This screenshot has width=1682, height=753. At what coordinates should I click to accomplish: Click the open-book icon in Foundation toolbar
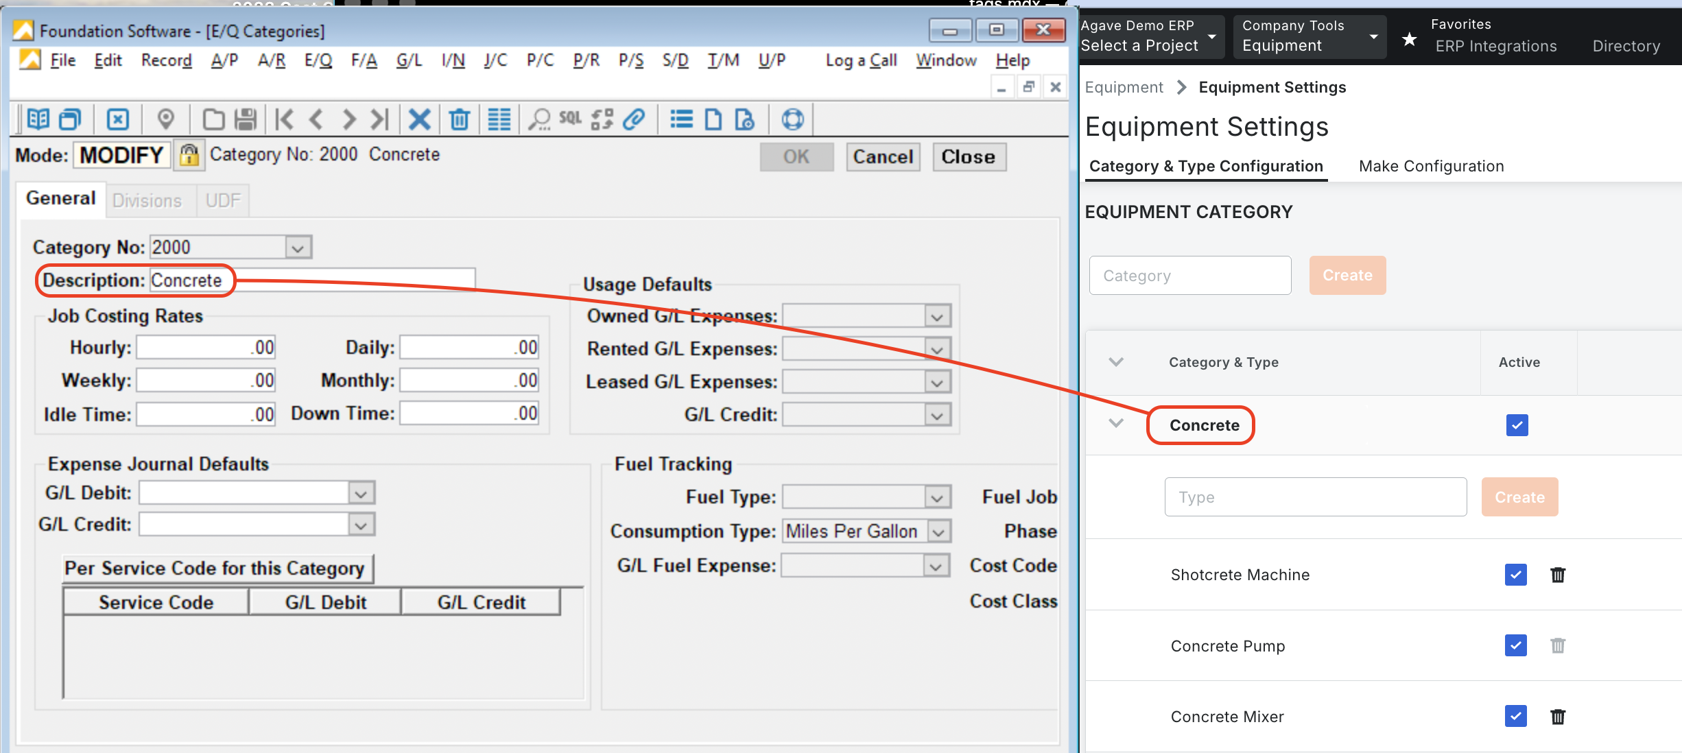coord(38,119)
